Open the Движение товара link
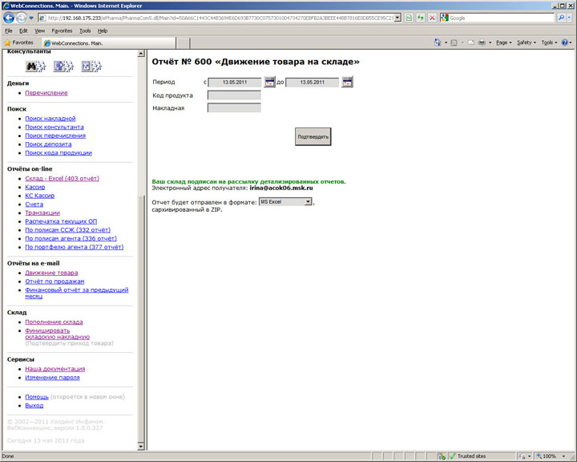This screenshot has height=462, width=577. click(x=51, y=273)
